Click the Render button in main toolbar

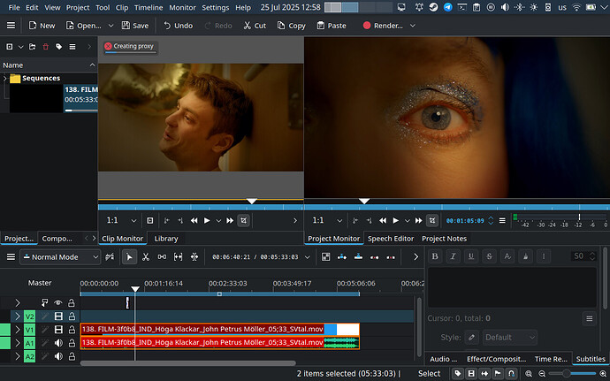[382, 26]
